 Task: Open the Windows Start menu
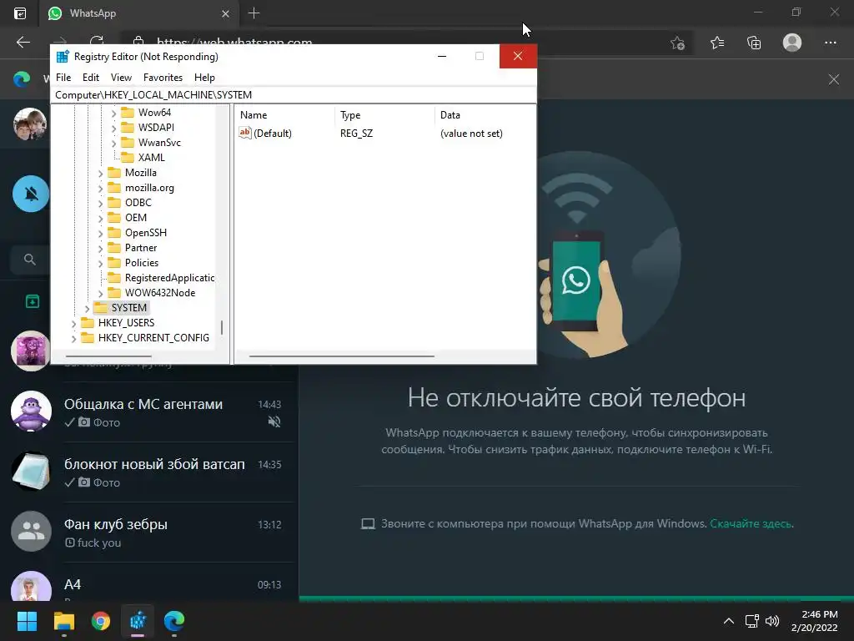click(x=27, y=621)
